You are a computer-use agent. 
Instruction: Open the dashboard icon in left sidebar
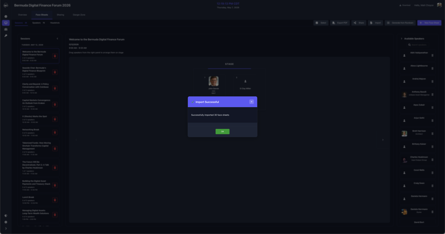[6, 16]
